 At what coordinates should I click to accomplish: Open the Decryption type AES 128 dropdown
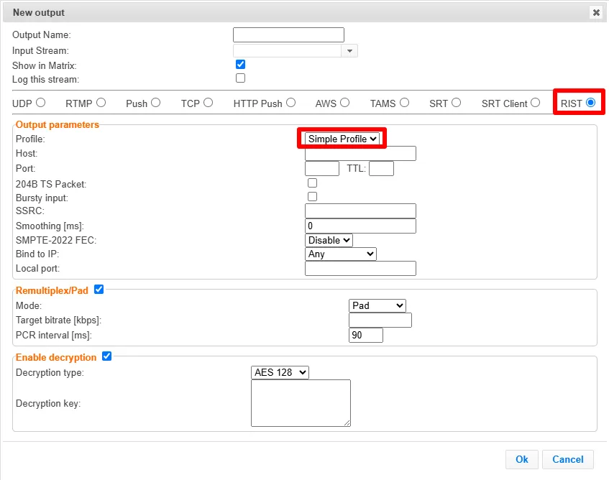pyautogui.click(x=280, y=372)
